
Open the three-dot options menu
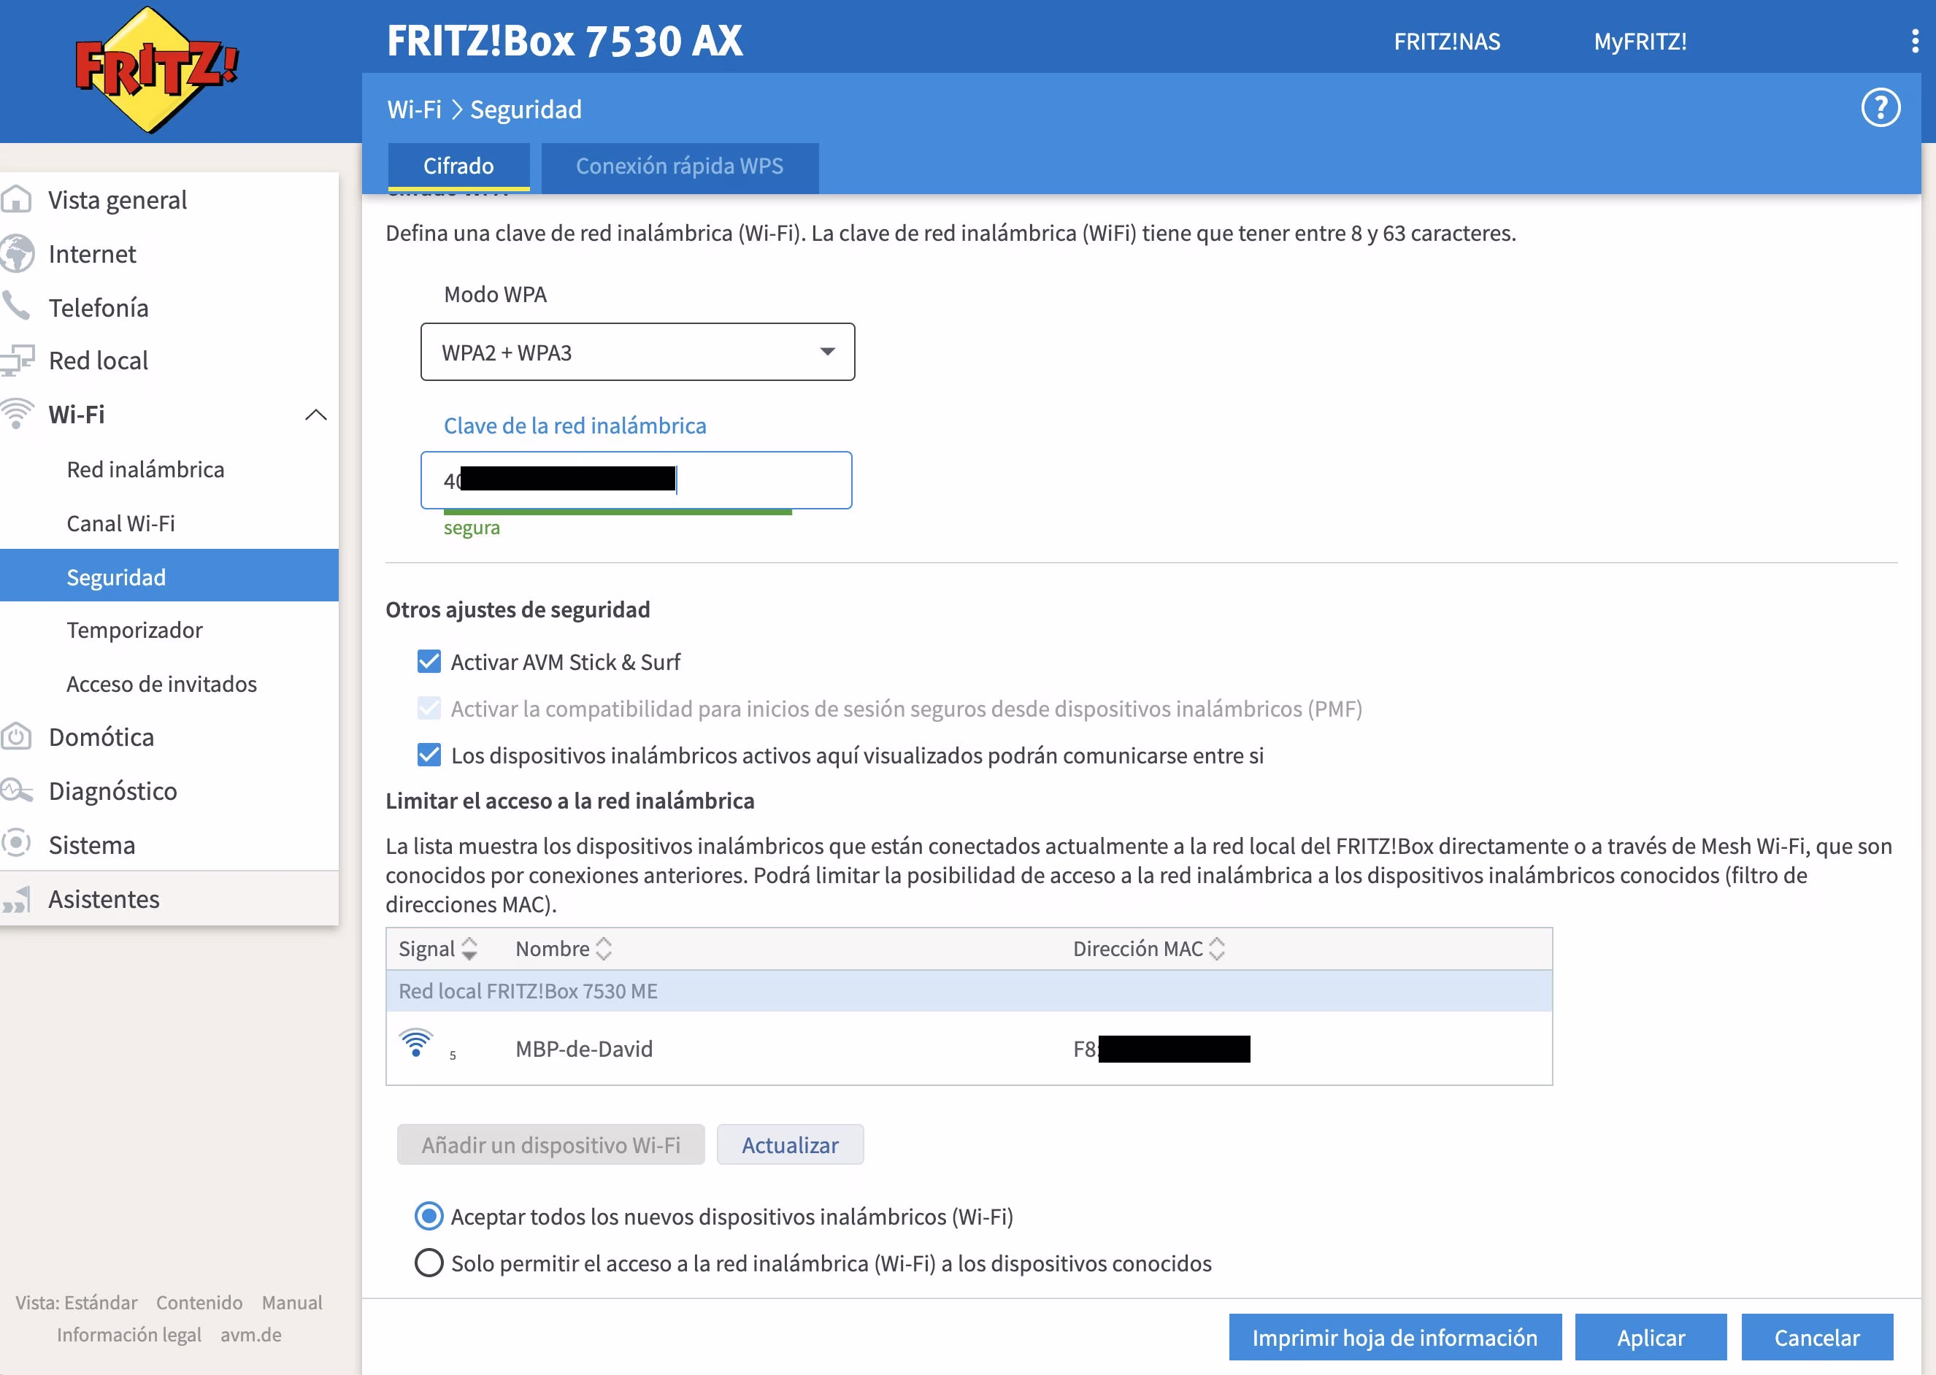(1915, 42)
